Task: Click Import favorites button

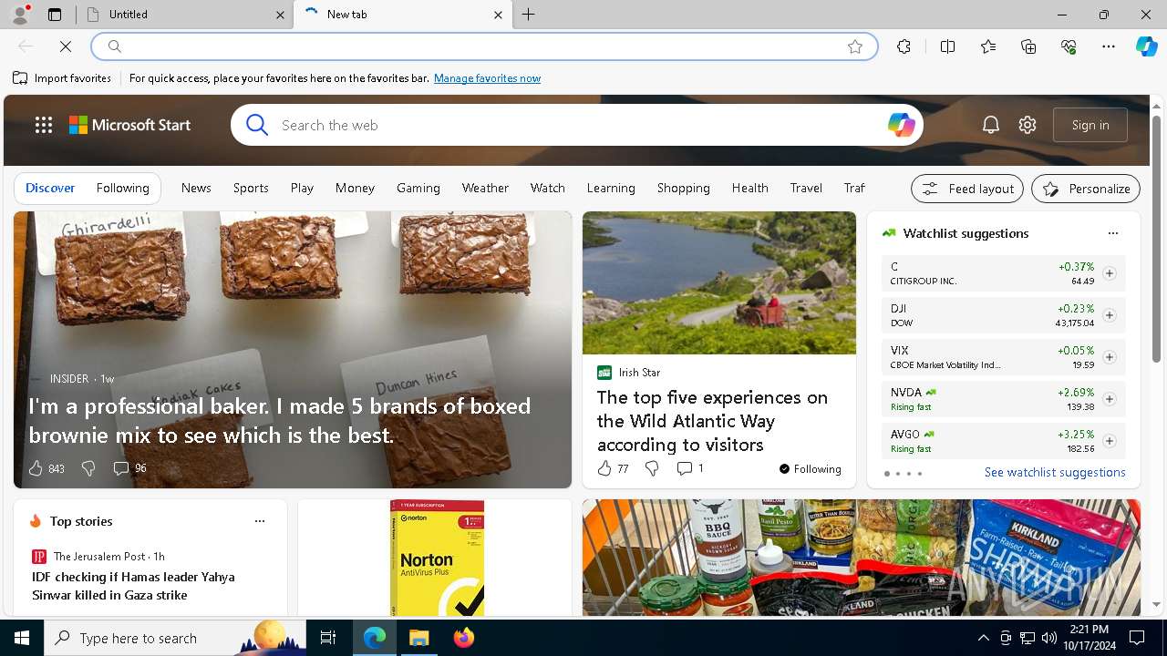Action: pyautogui.click(x=62, y=78)
